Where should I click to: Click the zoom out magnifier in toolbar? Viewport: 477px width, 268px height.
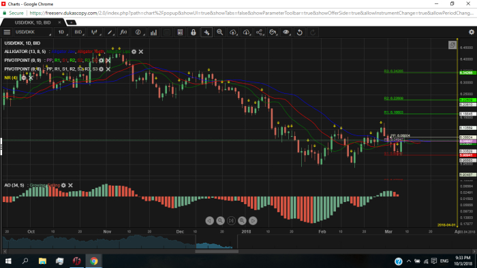tap(219, 32)
